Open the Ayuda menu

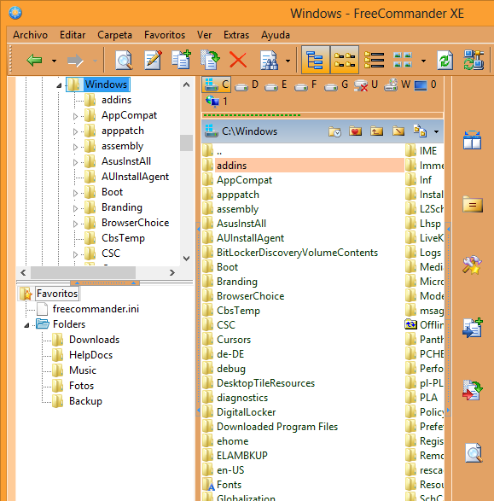(x=276, y=35)
